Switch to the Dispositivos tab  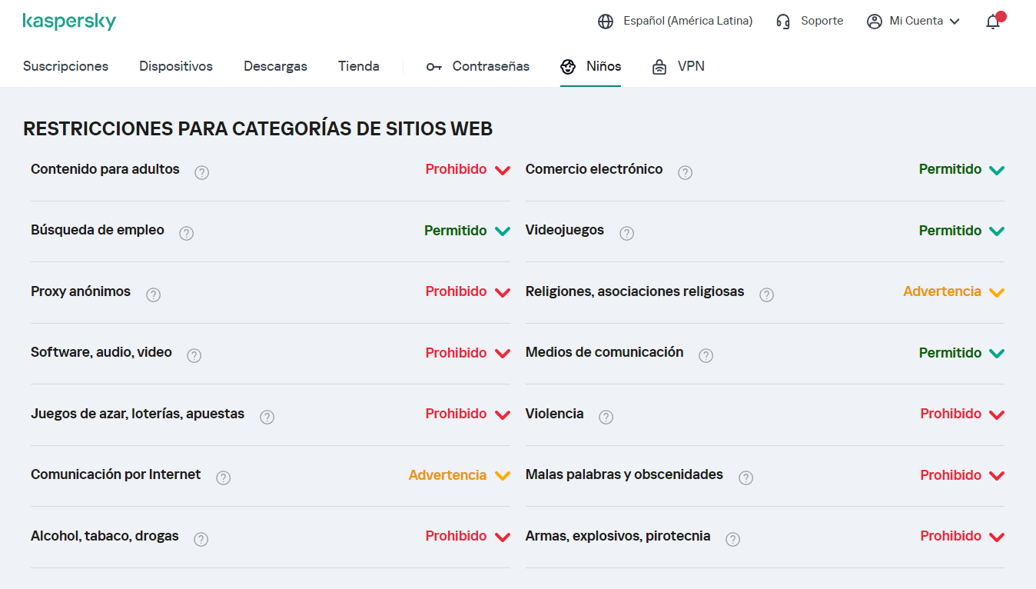176,66
